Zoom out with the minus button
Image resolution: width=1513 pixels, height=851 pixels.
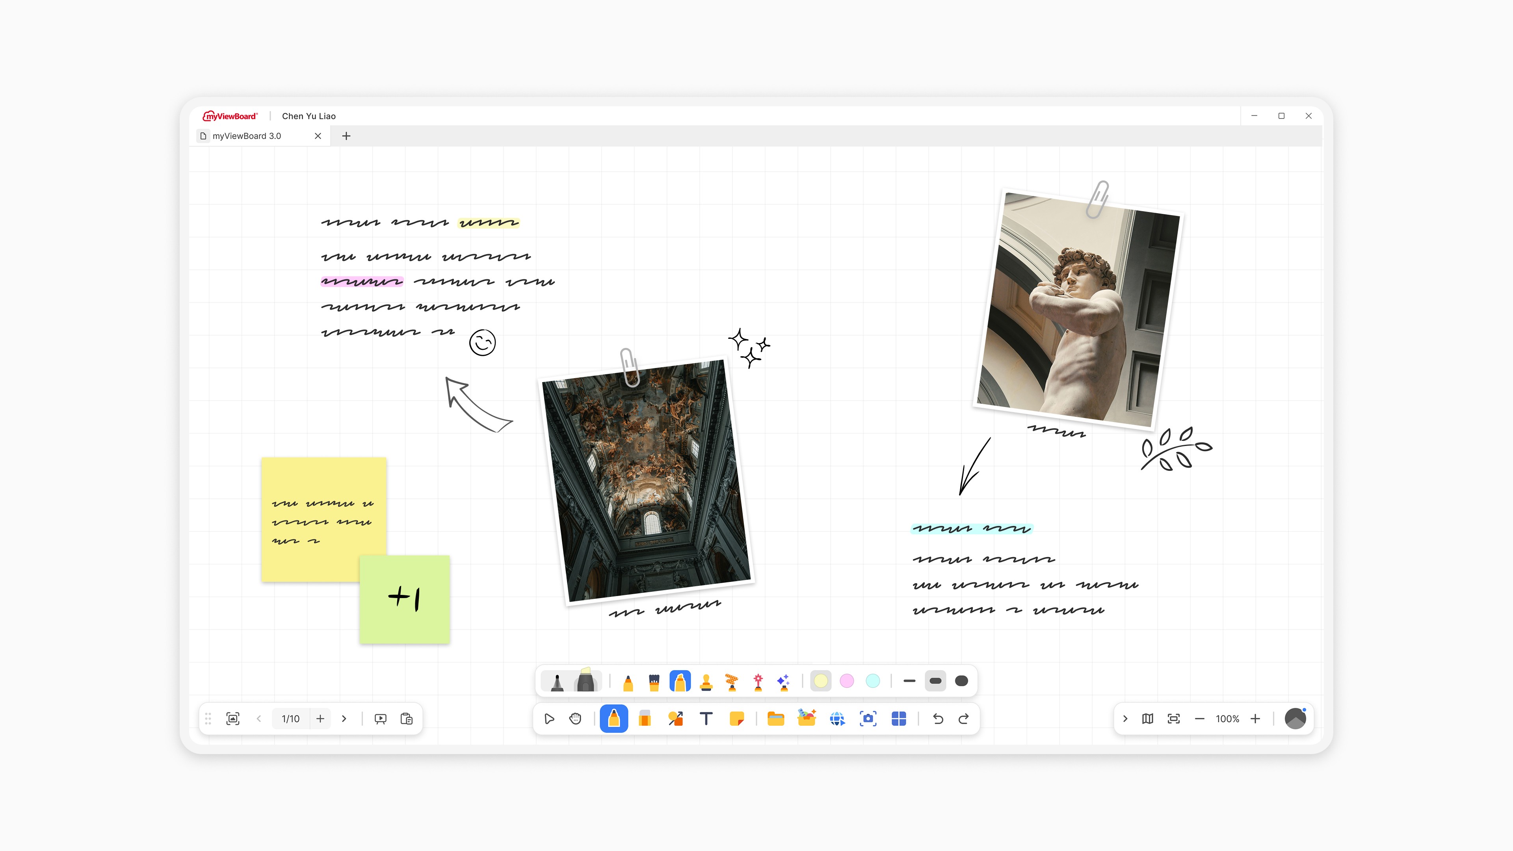tap(1200, 718)
